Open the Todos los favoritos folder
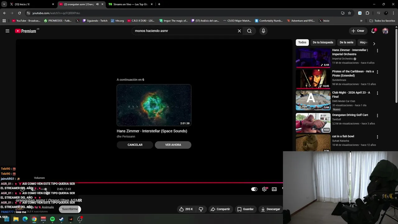Screen dimensions: 398x224 [x=382, y=21]
